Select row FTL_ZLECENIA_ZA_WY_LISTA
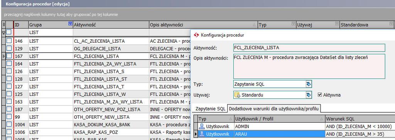Viewport: 395px width, 140px height. [105, 64]
